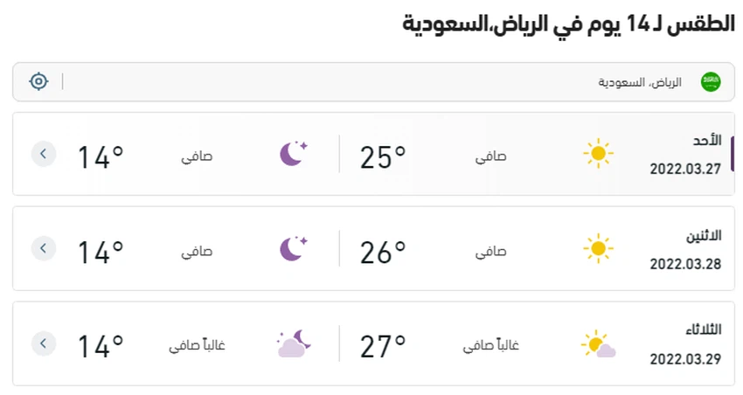
Task: Click Monday's crescent moon night icon
Action: 294,248
